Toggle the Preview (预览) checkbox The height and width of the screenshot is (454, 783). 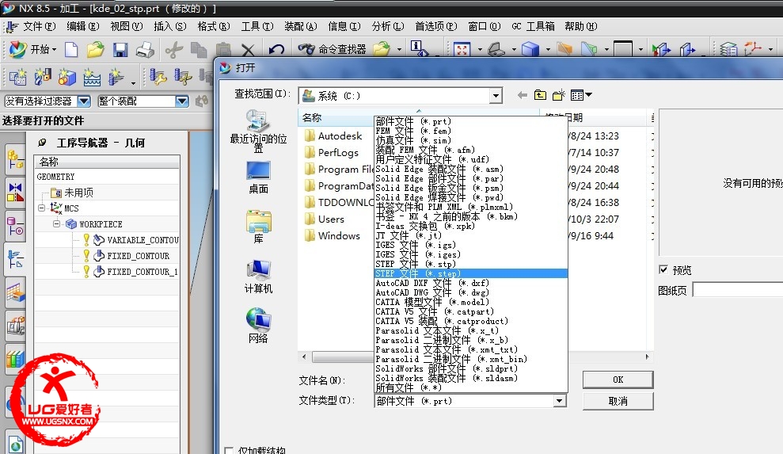click(663, 270)
